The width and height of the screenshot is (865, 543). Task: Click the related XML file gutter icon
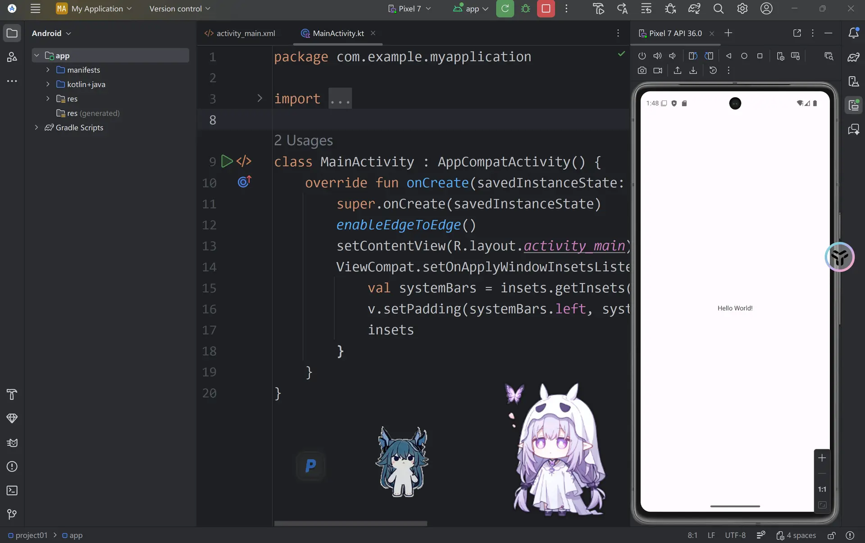pos(244,161)
